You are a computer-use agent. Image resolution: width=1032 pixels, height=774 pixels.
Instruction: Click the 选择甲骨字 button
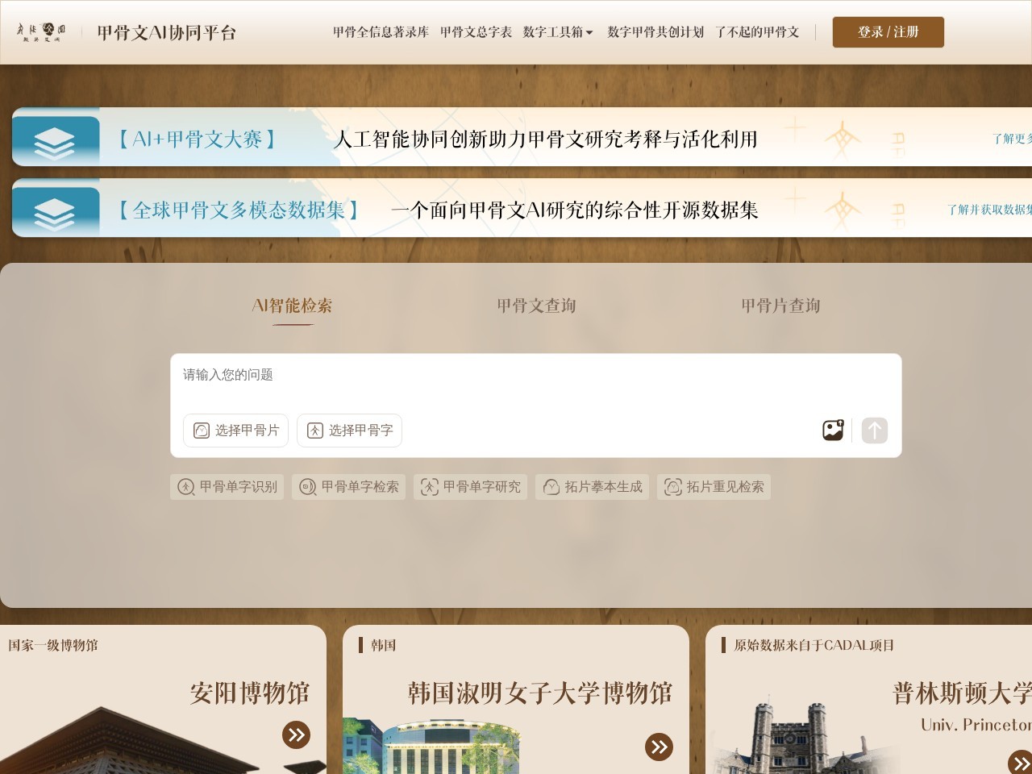tap(349, 431)
